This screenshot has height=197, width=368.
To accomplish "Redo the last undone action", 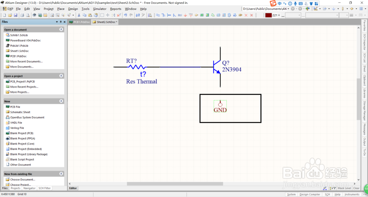I will pos(131,15).
